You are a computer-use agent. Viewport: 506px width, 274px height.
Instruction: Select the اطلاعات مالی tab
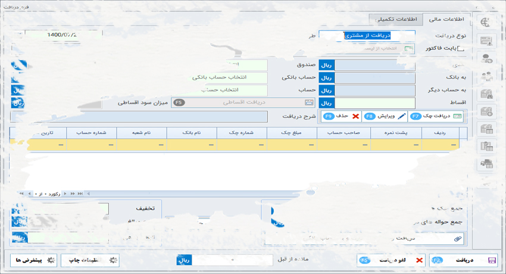click(x=446, y=20)
